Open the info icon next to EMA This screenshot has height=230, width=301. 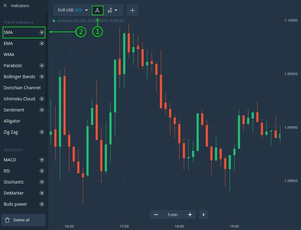pos(42,43)
